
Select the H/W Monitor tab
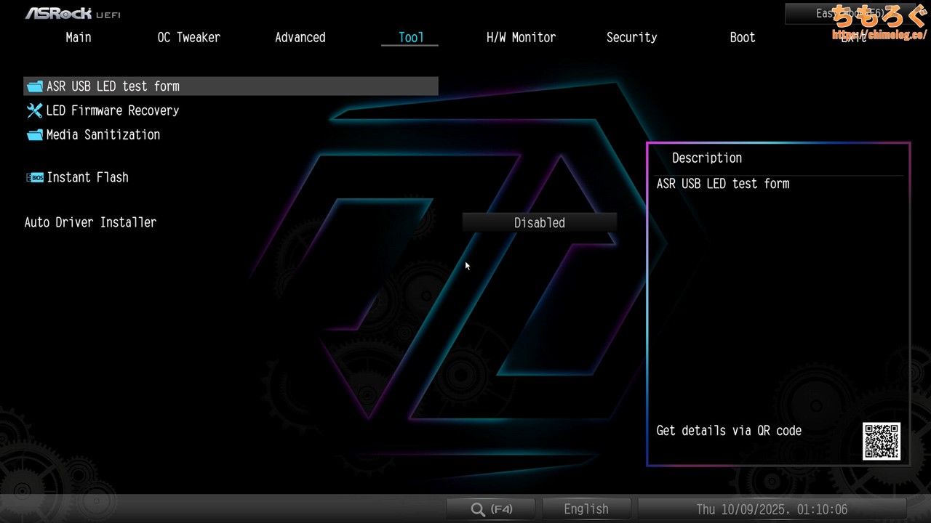click(521, 38)
